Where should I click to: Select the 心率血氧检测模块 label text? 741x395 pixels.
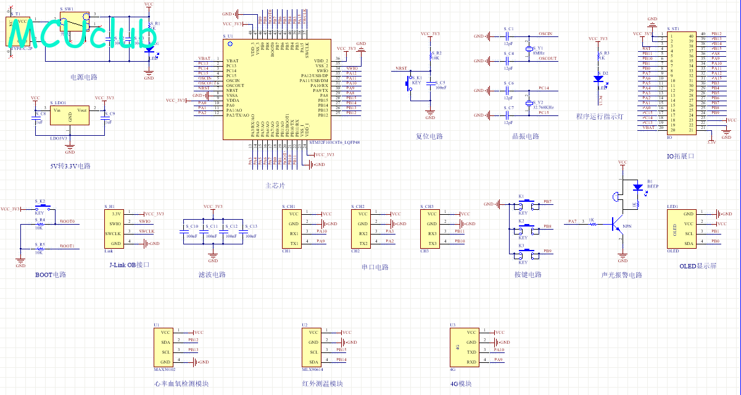[182, 383]
